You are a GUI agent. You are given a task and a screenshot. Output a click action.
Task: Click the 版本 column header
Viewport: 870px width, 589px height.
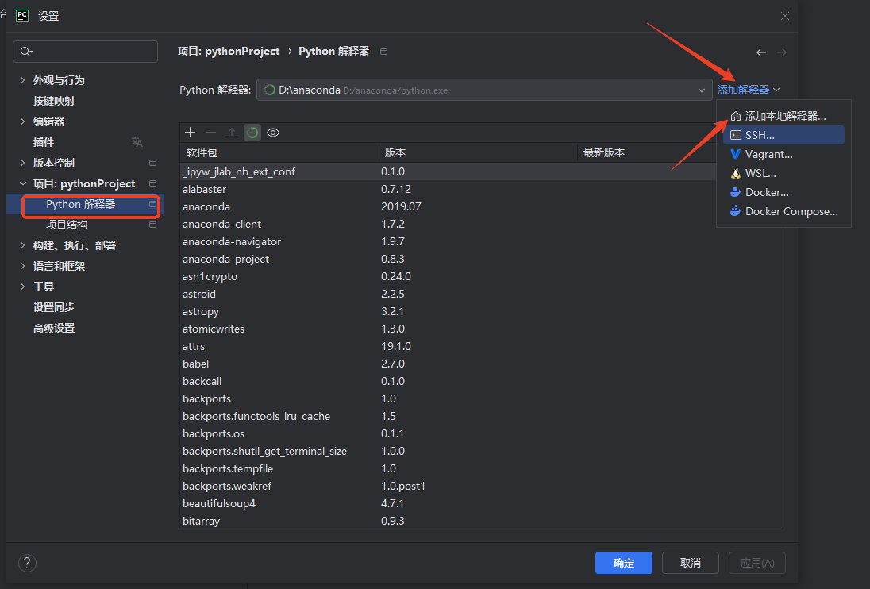[x=479, y=152]
